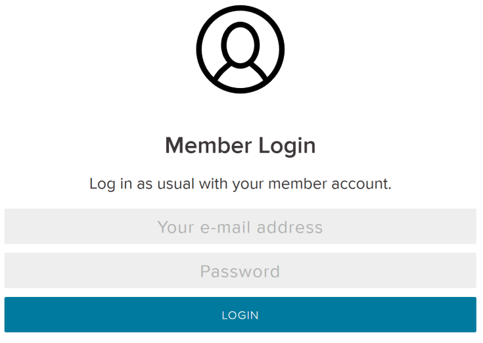Click into the e-mail address input

[x=241, y=227]
